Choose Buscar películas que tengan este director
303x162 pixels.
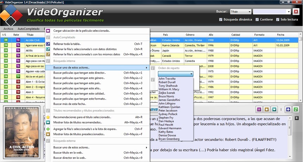[97, 73]
